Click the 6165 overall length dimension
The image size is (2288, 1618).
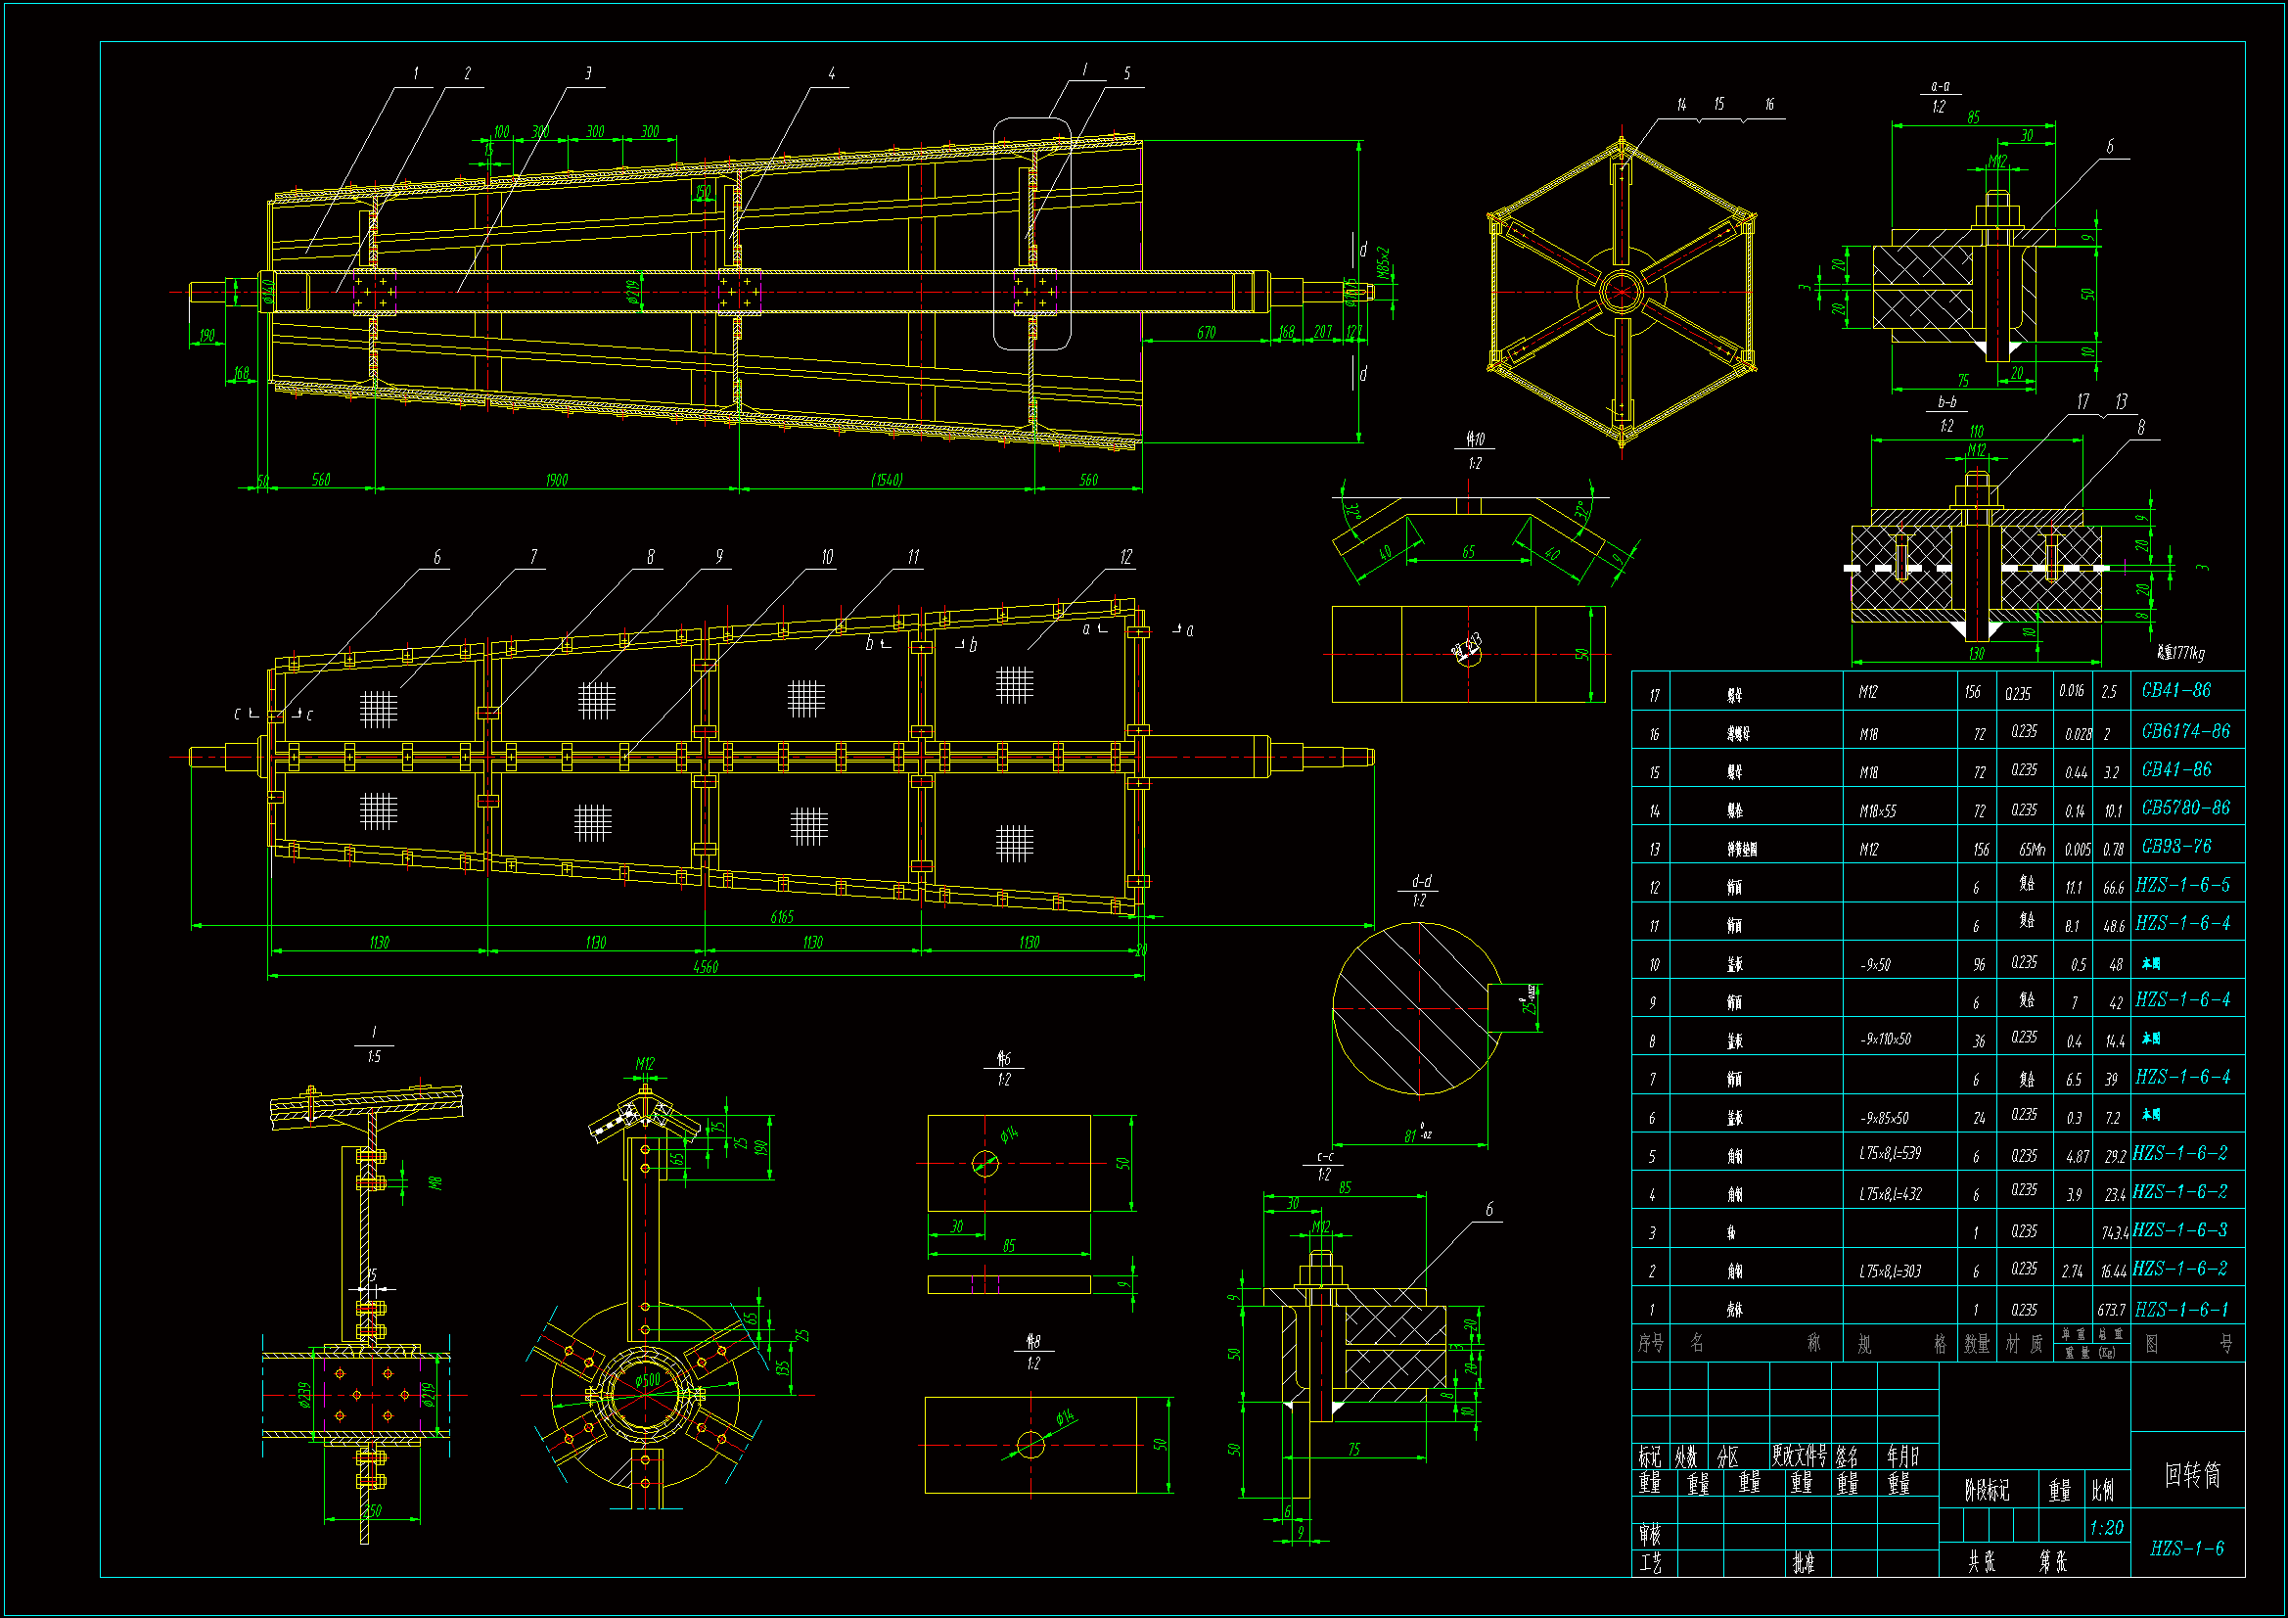click(782, 917)
